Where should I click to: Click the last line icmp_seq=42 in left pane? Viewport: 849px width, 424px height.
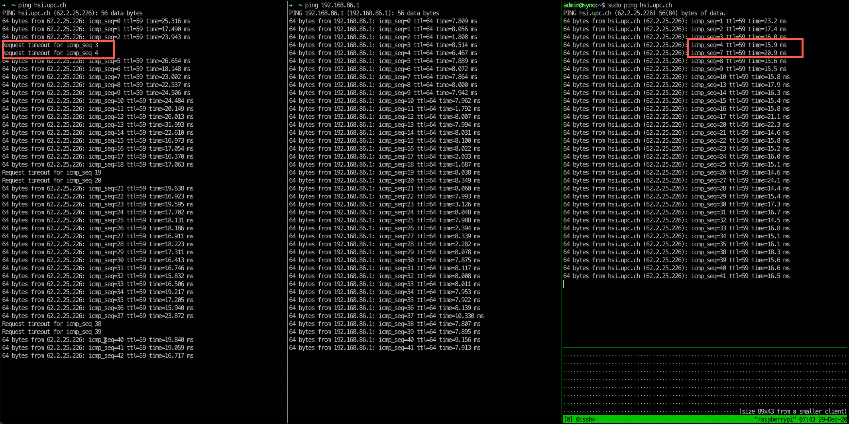[98, 356]
